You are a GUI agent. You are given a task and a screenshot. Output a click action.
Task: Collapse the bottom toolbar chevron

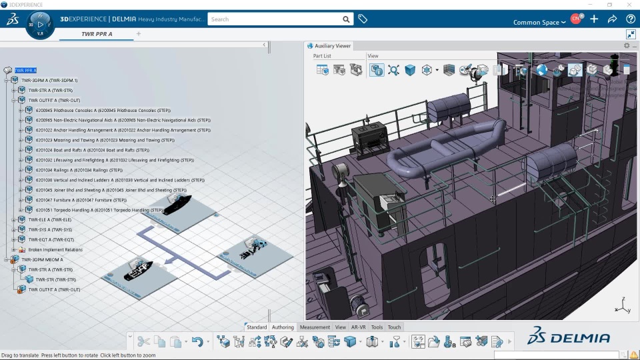click(130, 337)
